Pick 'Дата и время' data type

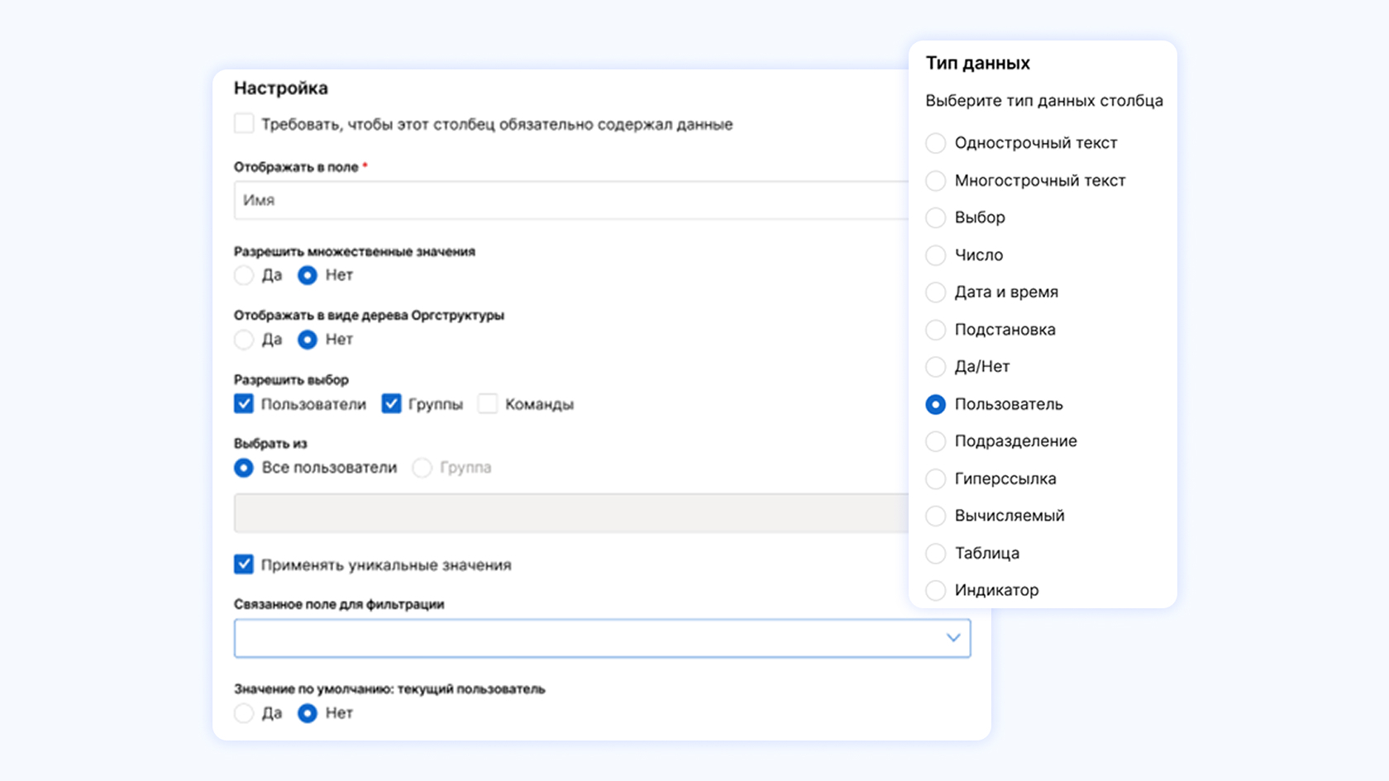[936, 293]
